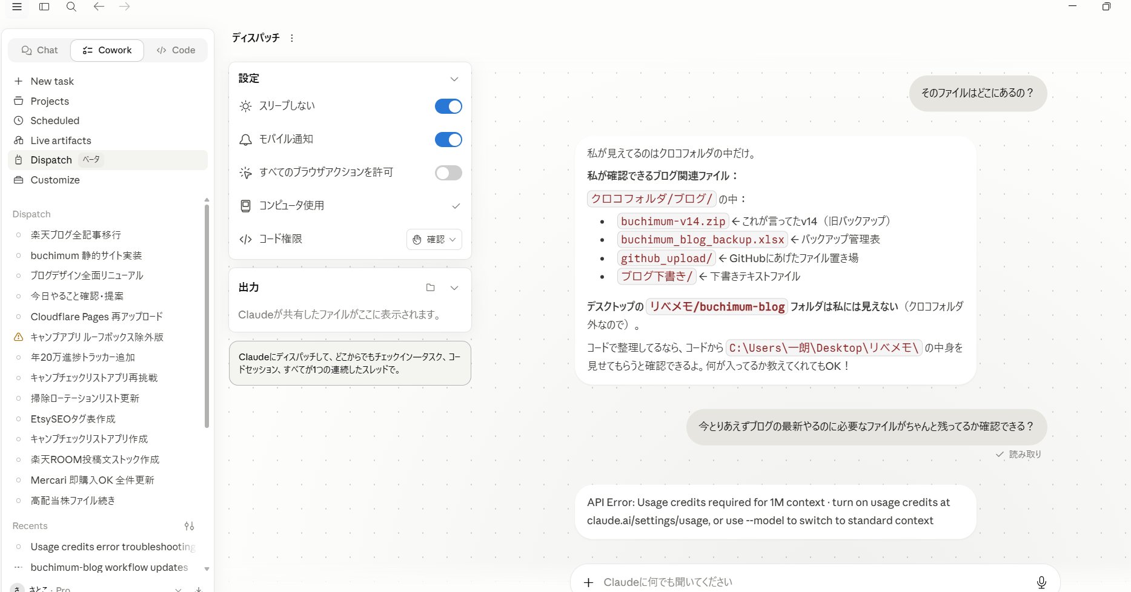
Task: Enable すべてのブラウザアクションを許可 switch
Action: [448, 173]
